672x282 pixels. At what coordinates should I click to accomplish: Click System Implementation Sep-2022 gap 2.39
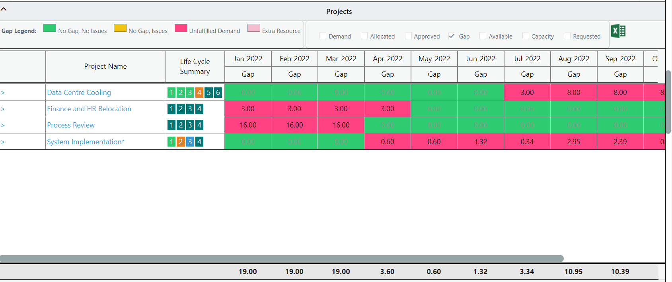[x=620, y=142]
